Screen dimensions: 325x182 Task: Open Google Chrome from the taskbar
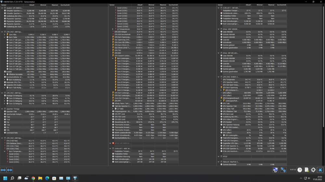[x=33, y=178]
